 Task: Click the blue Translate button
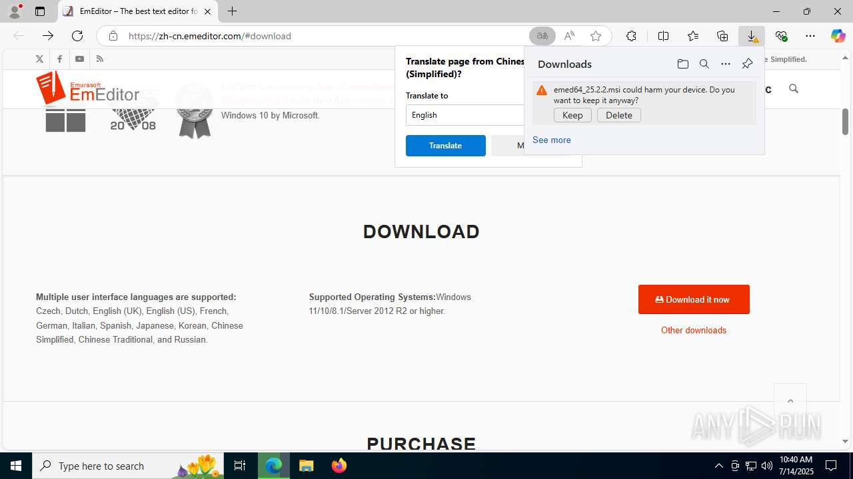[x=445, y=146]
